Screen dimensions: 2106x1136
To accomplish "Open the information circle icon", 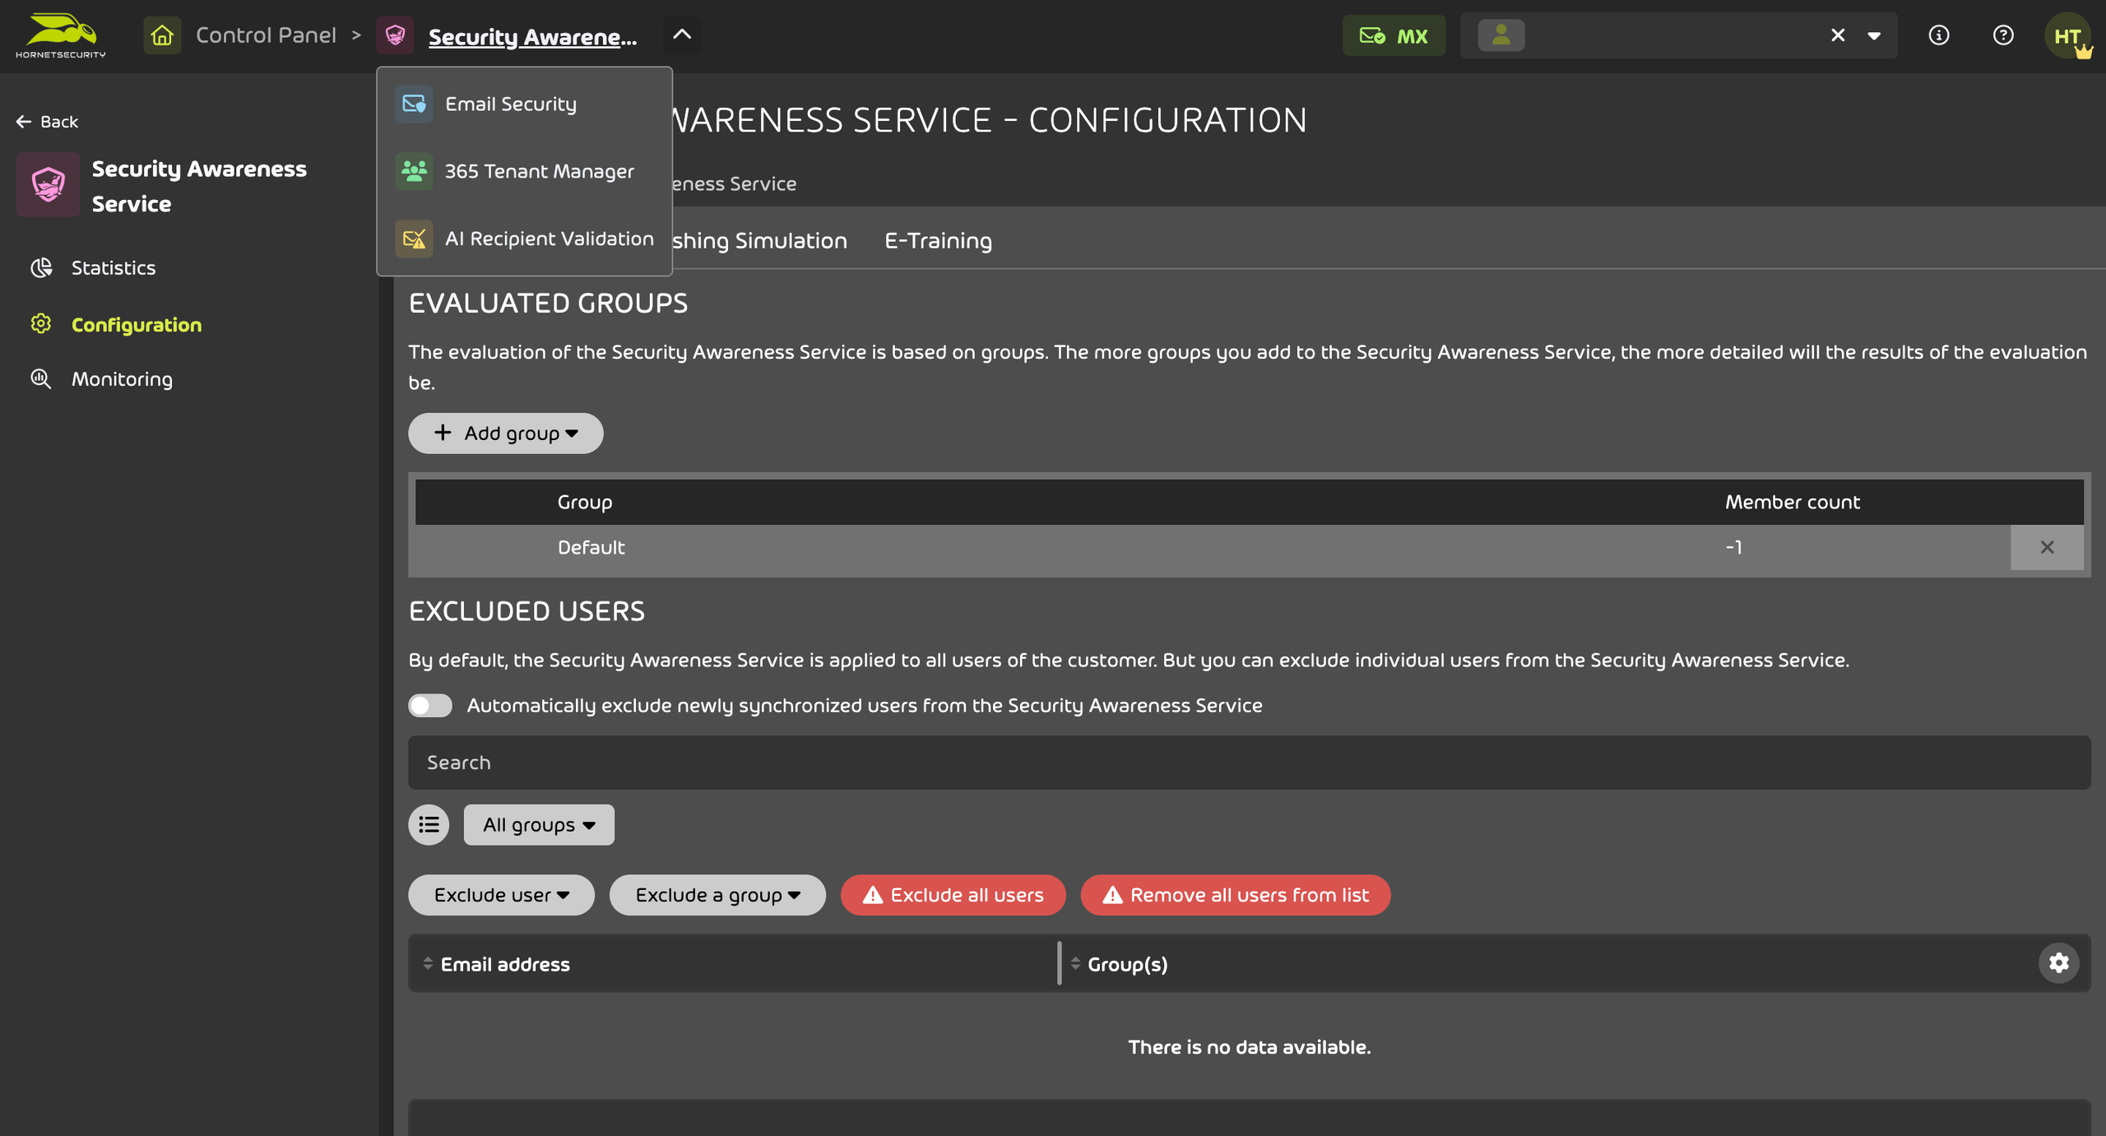I will (x=1939, y=35).
